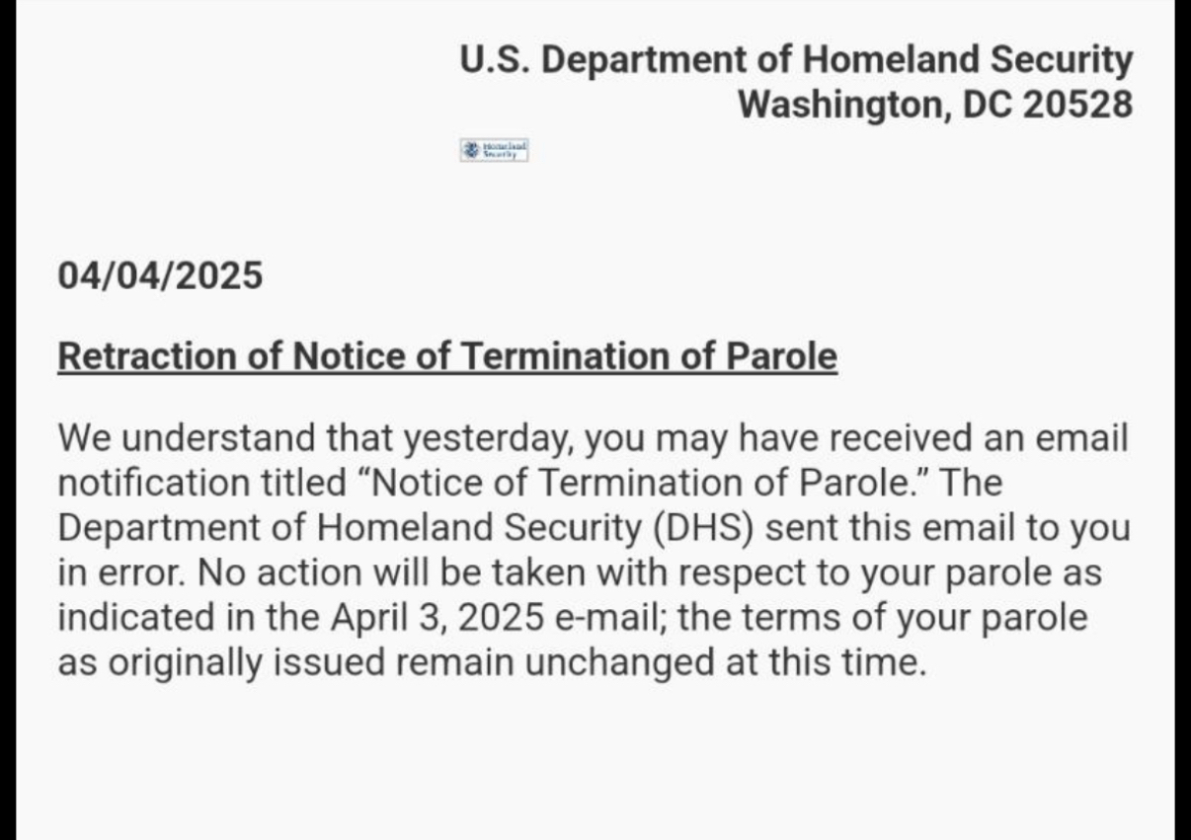This screenshot has width=1191, height=840.
Task: Click "as originally issued" in the last line
Action: pyautogui.click(x=220, y=662)
